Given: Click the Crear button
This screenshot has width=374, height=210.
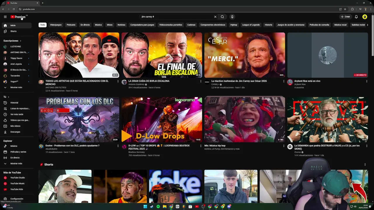Looking at the screenshot, I should point(345,17).
